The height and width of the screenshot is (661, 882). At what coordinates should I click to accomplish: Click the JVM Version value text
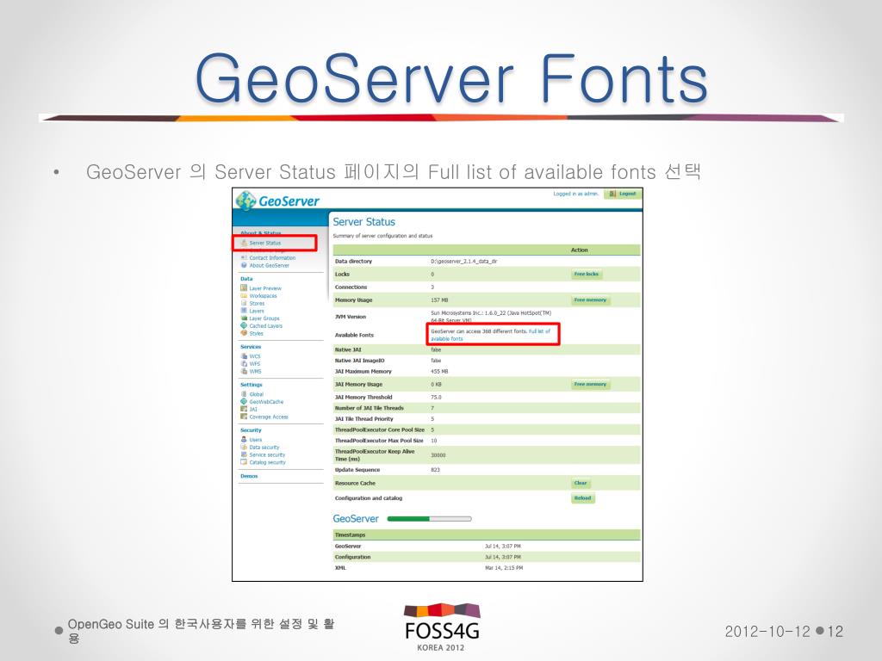pos(491,317)
